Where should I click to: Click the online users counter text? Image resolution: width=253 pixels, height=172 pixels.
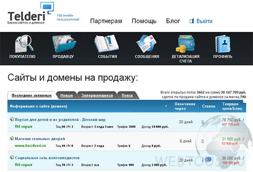68,18
